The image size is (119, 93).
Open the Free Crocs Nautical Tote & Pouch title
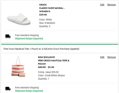tap(54, 62)
